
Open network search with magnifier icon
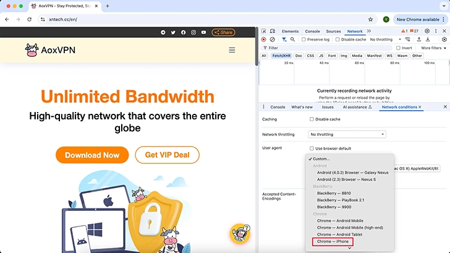[291, 40]
